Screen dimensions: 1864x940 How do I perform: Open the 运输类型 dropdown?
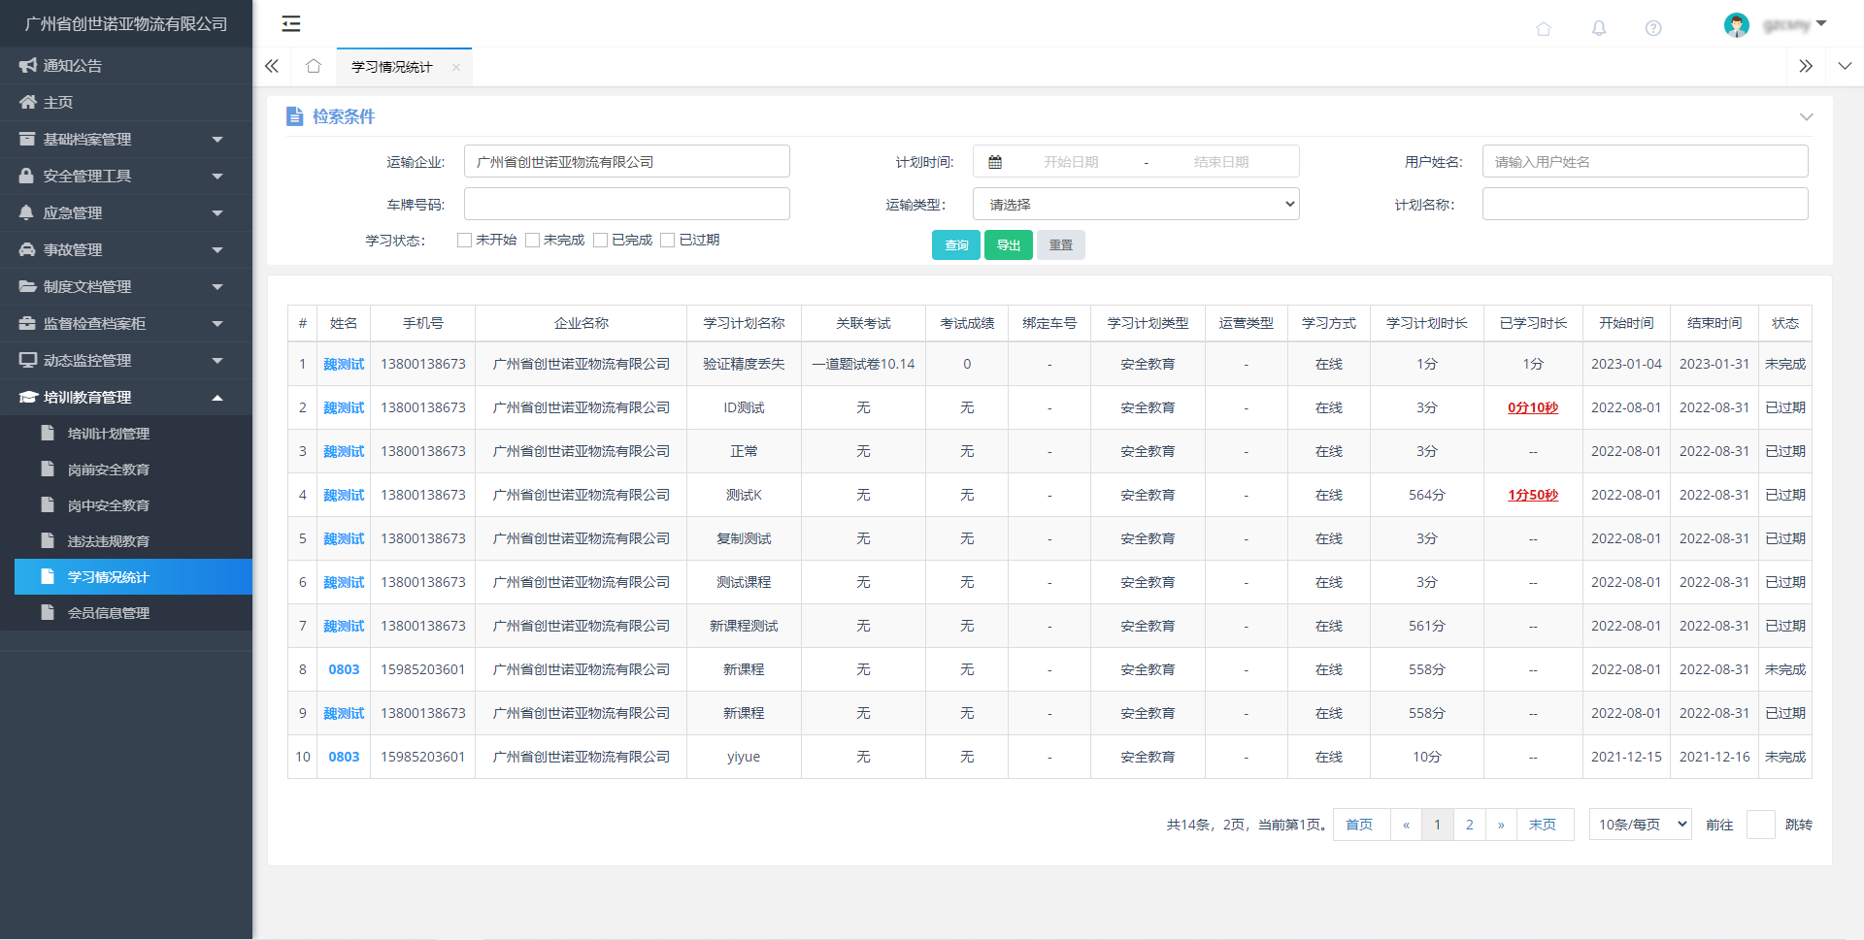pyautogui.click(x=1135, y=205)
